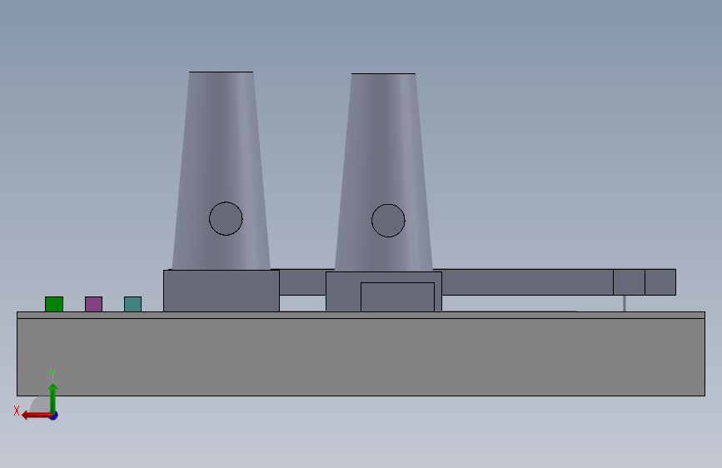
Task: Select the circular hole on the left tower
Action: [x=226, y=218]
